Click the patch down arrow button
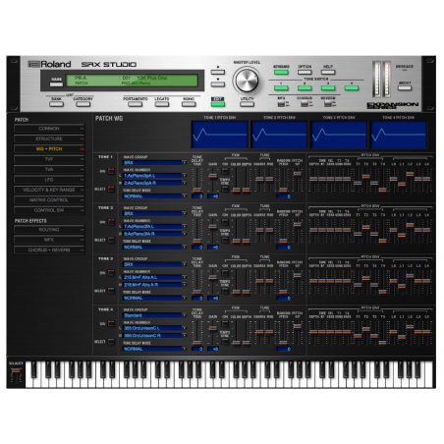The height and width of the screenshot is (444, 444). (218, 84)
